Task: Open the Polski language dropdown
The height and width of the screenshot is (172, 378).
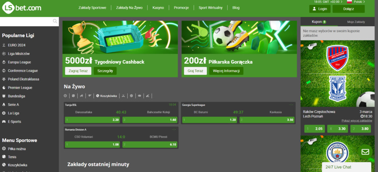Action: 359,2
